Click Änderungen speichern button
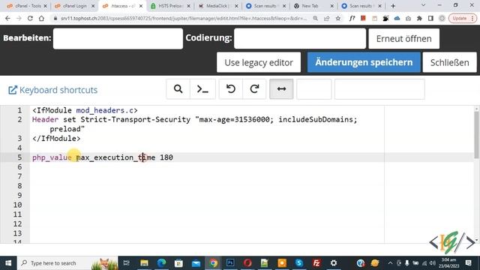 click(x=364, y=62)
